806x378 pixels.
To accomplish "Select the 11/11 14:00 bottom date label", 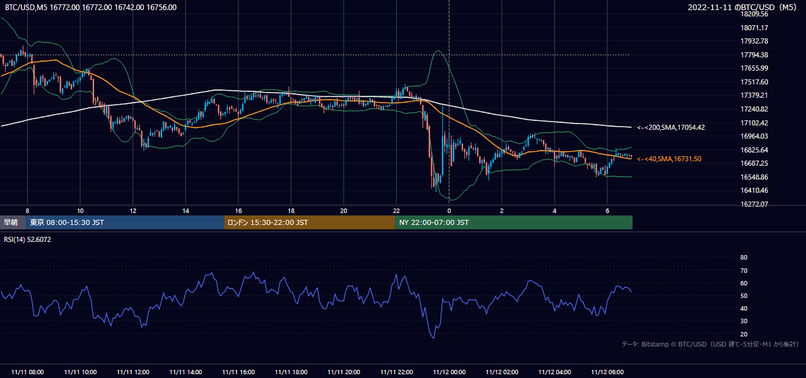I will tap(185, 372).
